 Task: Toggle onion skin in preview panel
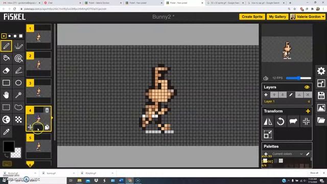coord(266,78)
